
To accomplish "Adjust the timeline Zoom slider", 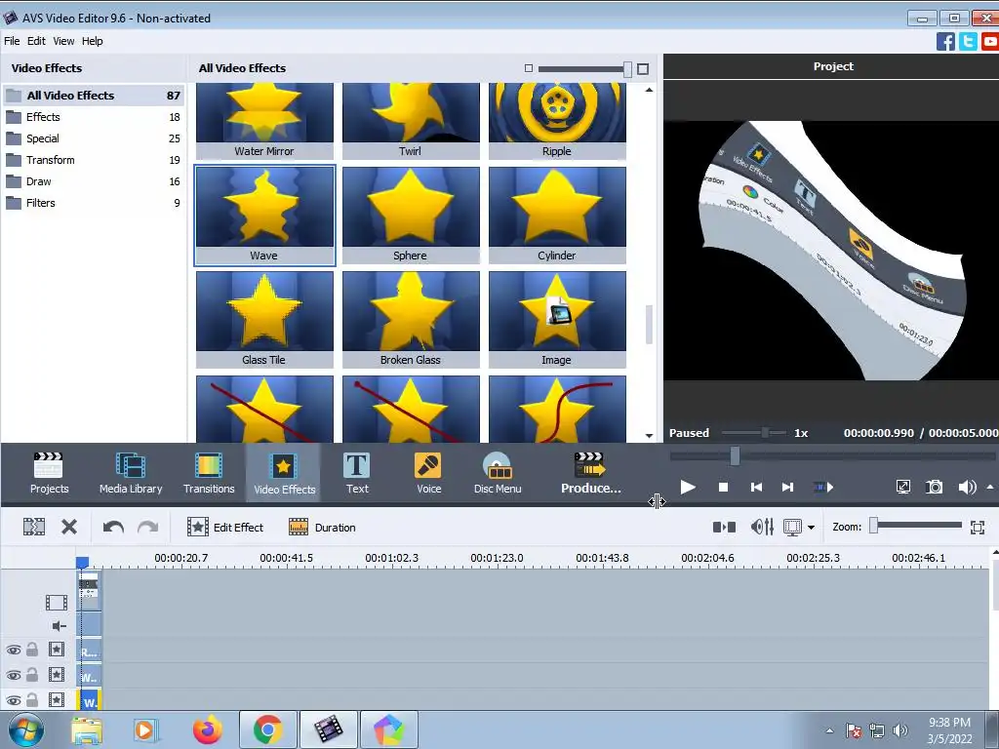I will point(874,526).
